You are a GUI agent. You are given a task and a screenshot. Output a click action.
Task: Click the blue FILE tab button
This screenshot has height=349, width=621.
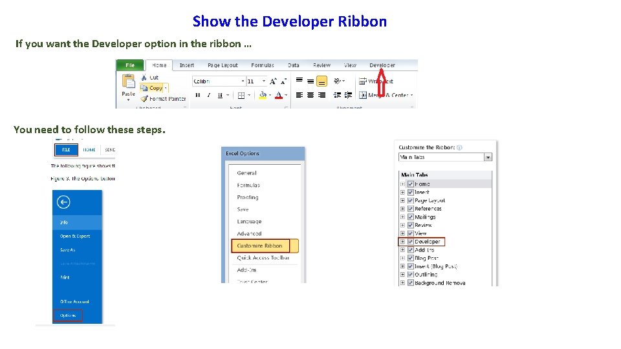66,150
